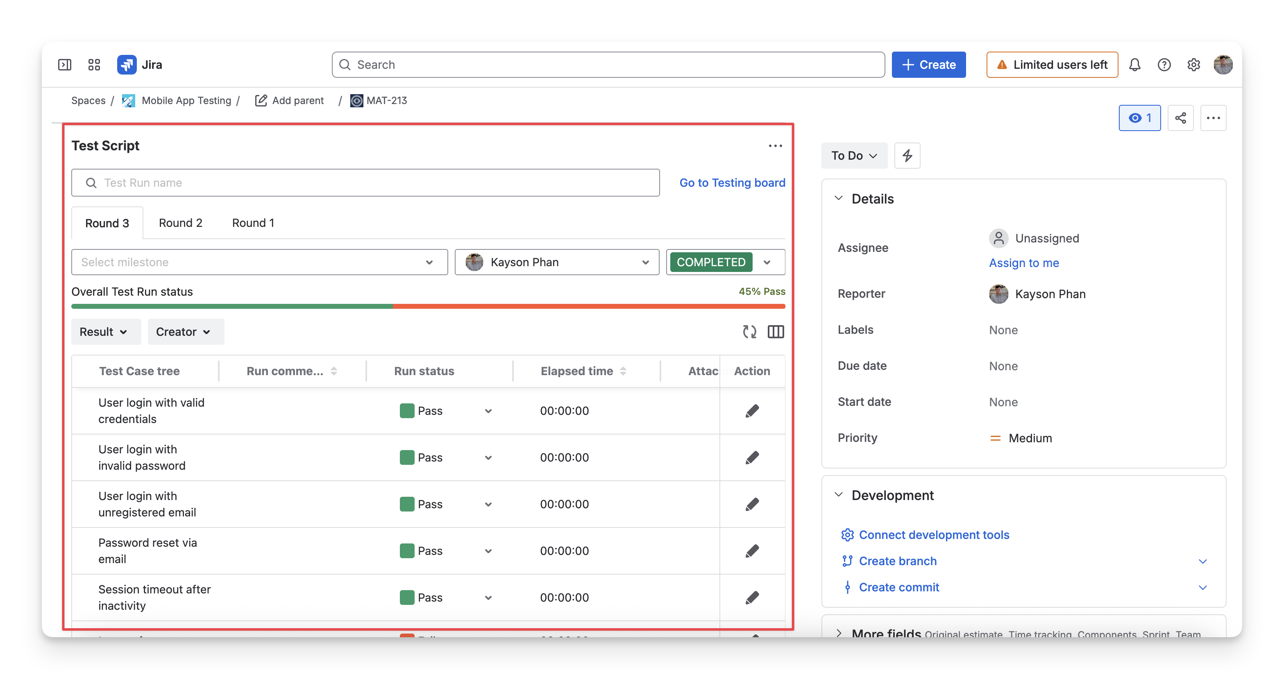Switch to the Round 1 tab
1284x679 pixels.
[x=253, y=223]
